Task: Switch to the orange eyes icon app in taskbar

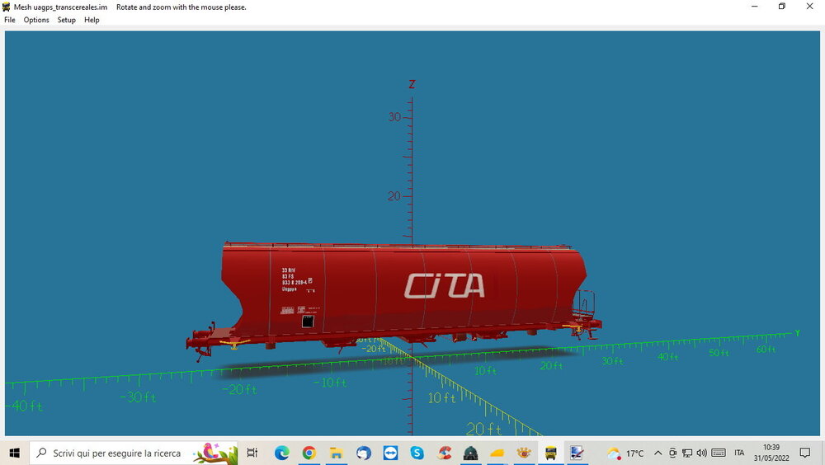Action: coord(524,453)
